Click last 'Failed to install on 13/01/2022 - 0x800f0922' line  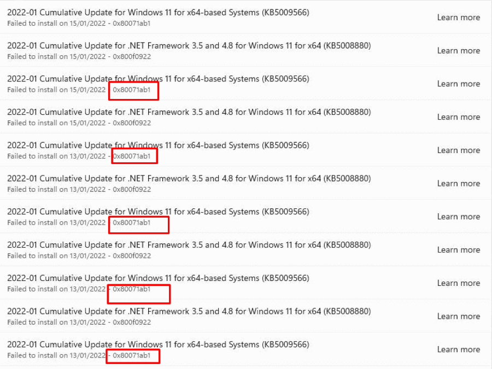[79, 323]
